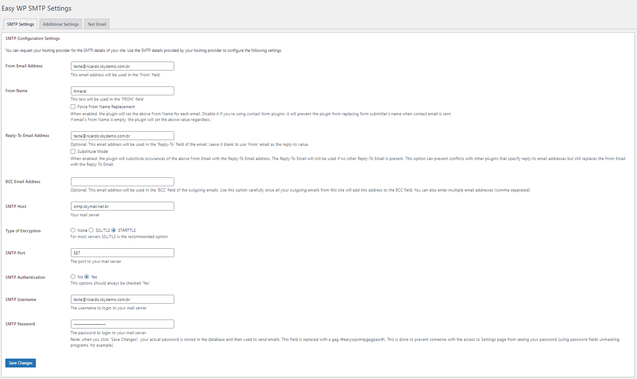Click the Easy WP SMTP Settings heading
637x379 pixels.
36,8
